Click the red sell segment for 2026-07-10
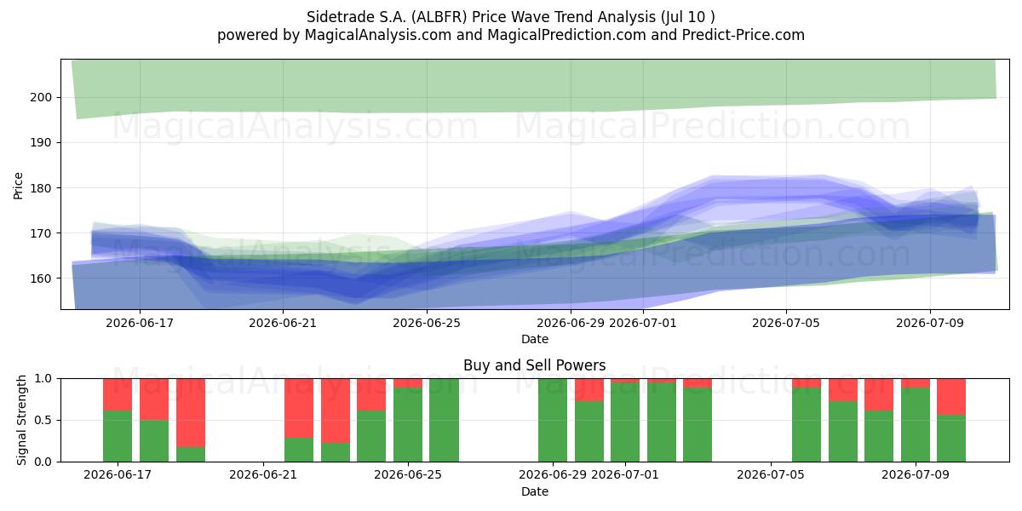This screenshot has width=1022, height=511. (x=951, y=396)
